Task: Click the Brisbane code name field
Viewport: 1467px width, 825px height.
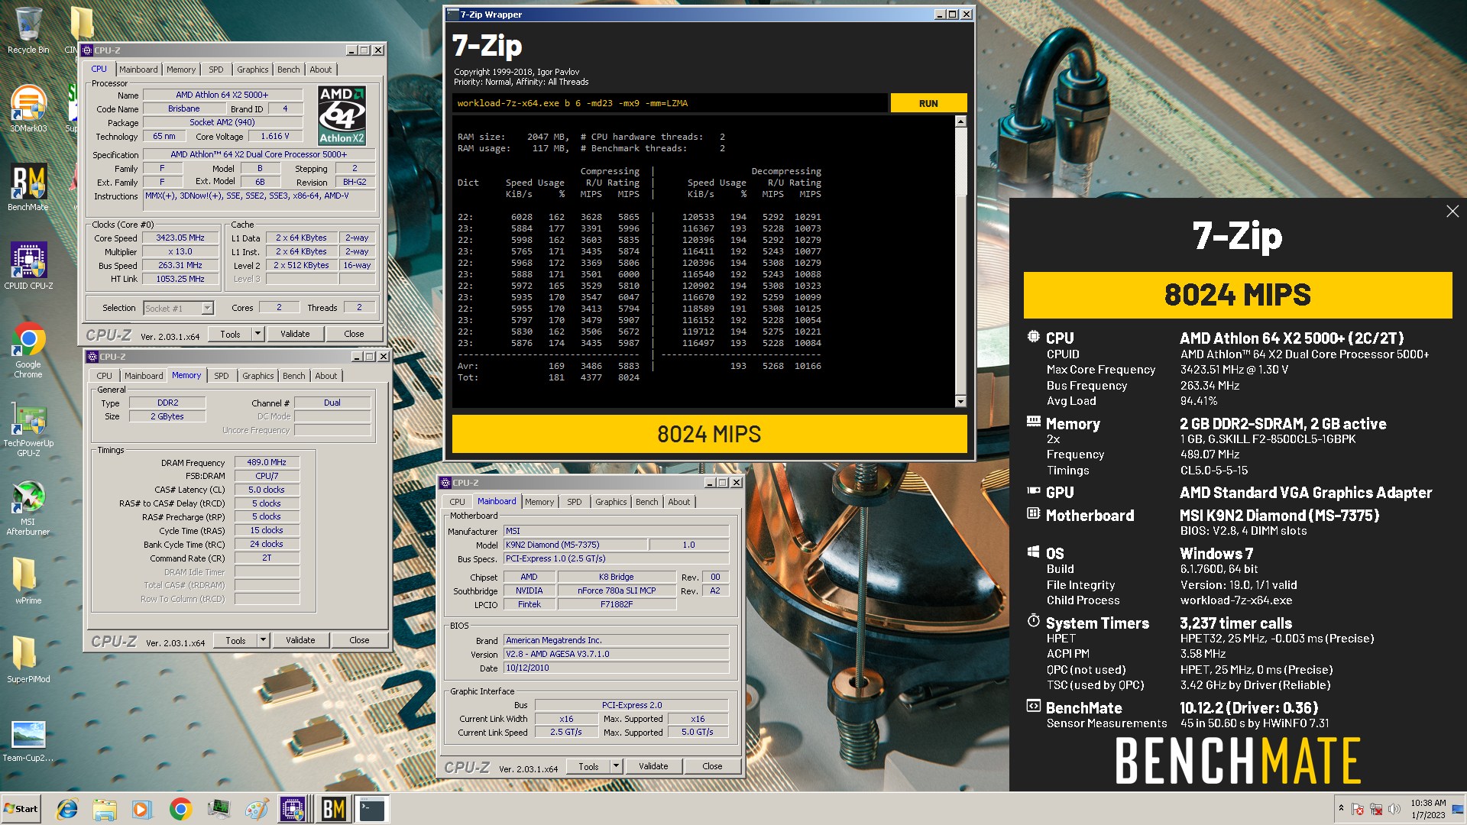Action: (184, 108)
